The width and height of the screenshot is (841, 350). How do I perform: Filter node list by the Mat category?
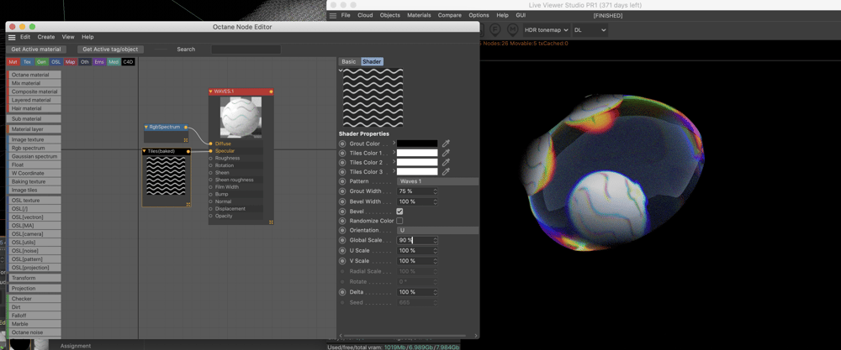(x=13, y=62)
